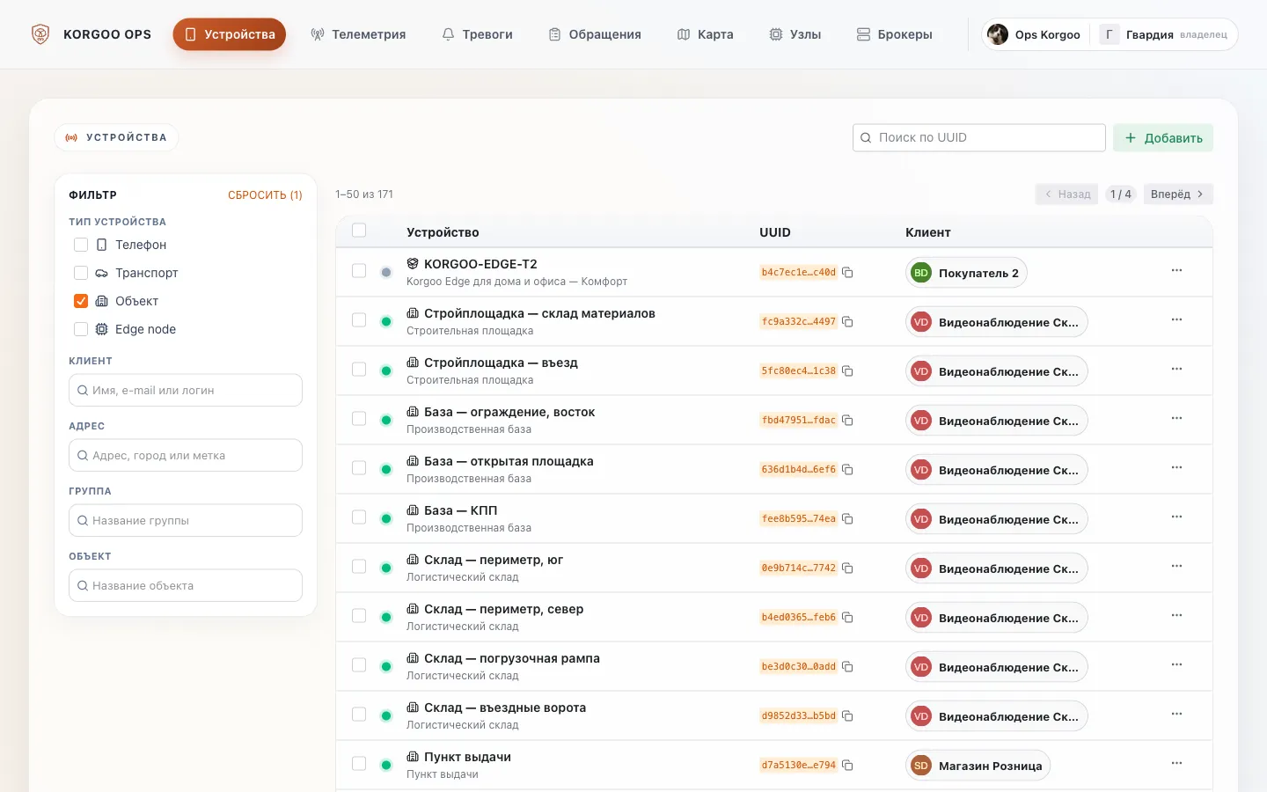The height and width of the screenshot is (792, 1267).
Task: Reset filters with Сбросить (1)
Action: 265,195
